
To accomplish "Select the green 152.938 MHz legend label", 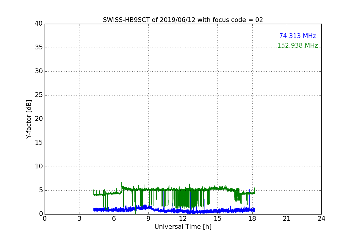I will [x=297, y=46].
